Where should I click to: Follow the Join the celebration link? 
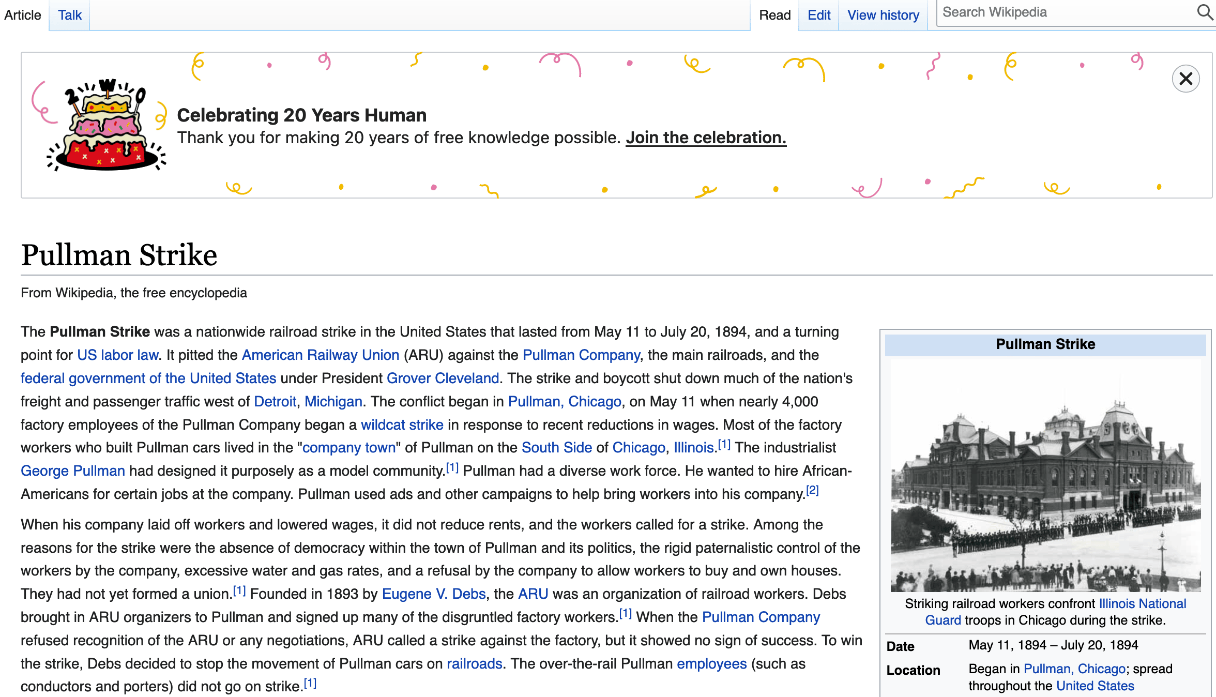(706, 138)
